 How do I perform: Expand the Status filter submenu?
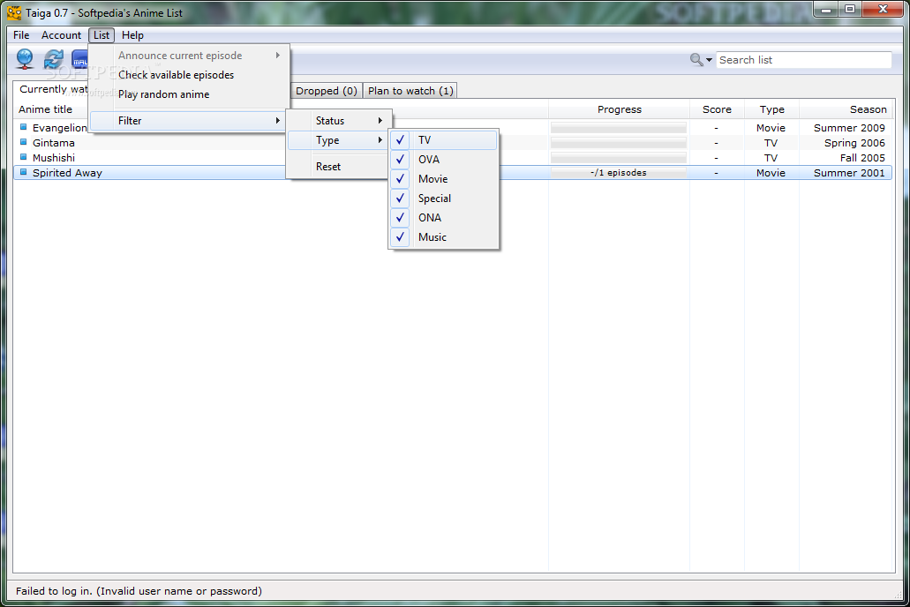coord(339,121)
